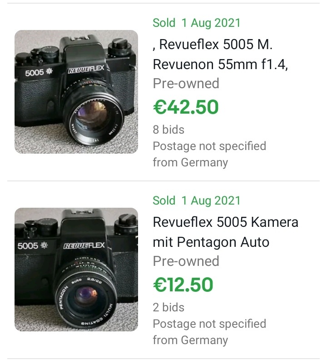
Task: Open the Revueflex 5005 M. Revuenon listing title
Action: tap(220, 55)
